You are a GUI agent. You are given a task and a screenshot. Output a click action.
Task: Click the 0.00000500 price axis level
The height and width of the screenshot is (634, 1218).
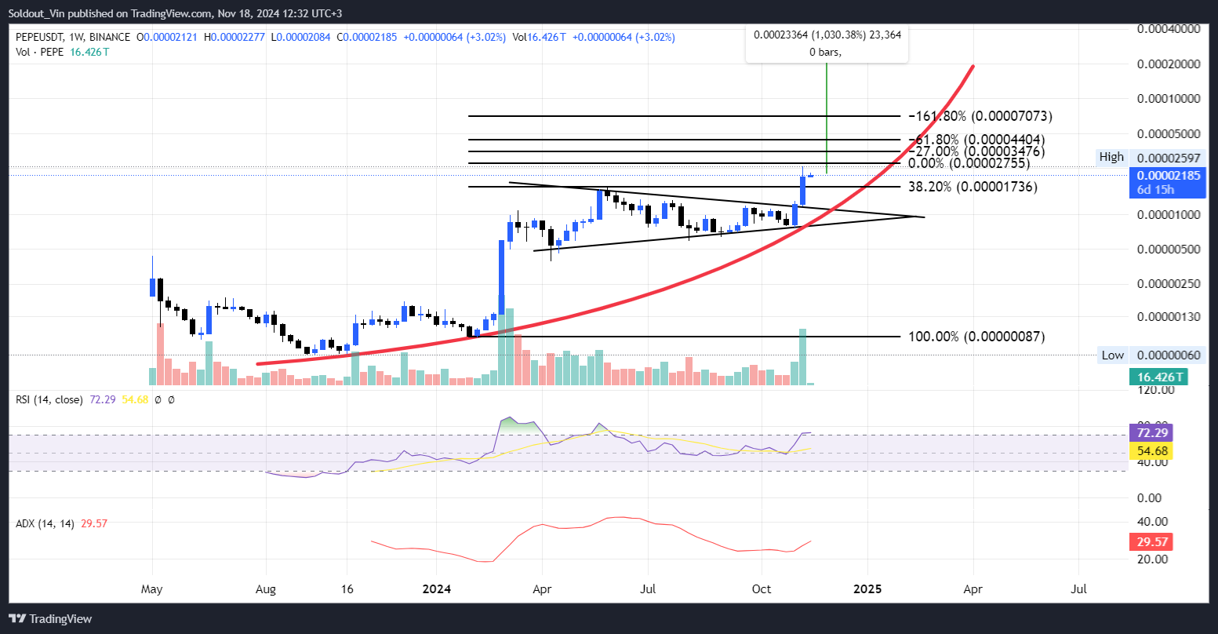tap(1169, 250)
